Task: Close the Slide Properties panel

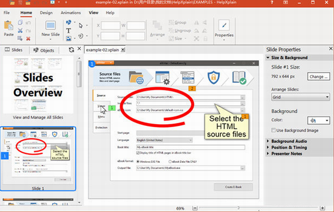Action: [330, 49]
